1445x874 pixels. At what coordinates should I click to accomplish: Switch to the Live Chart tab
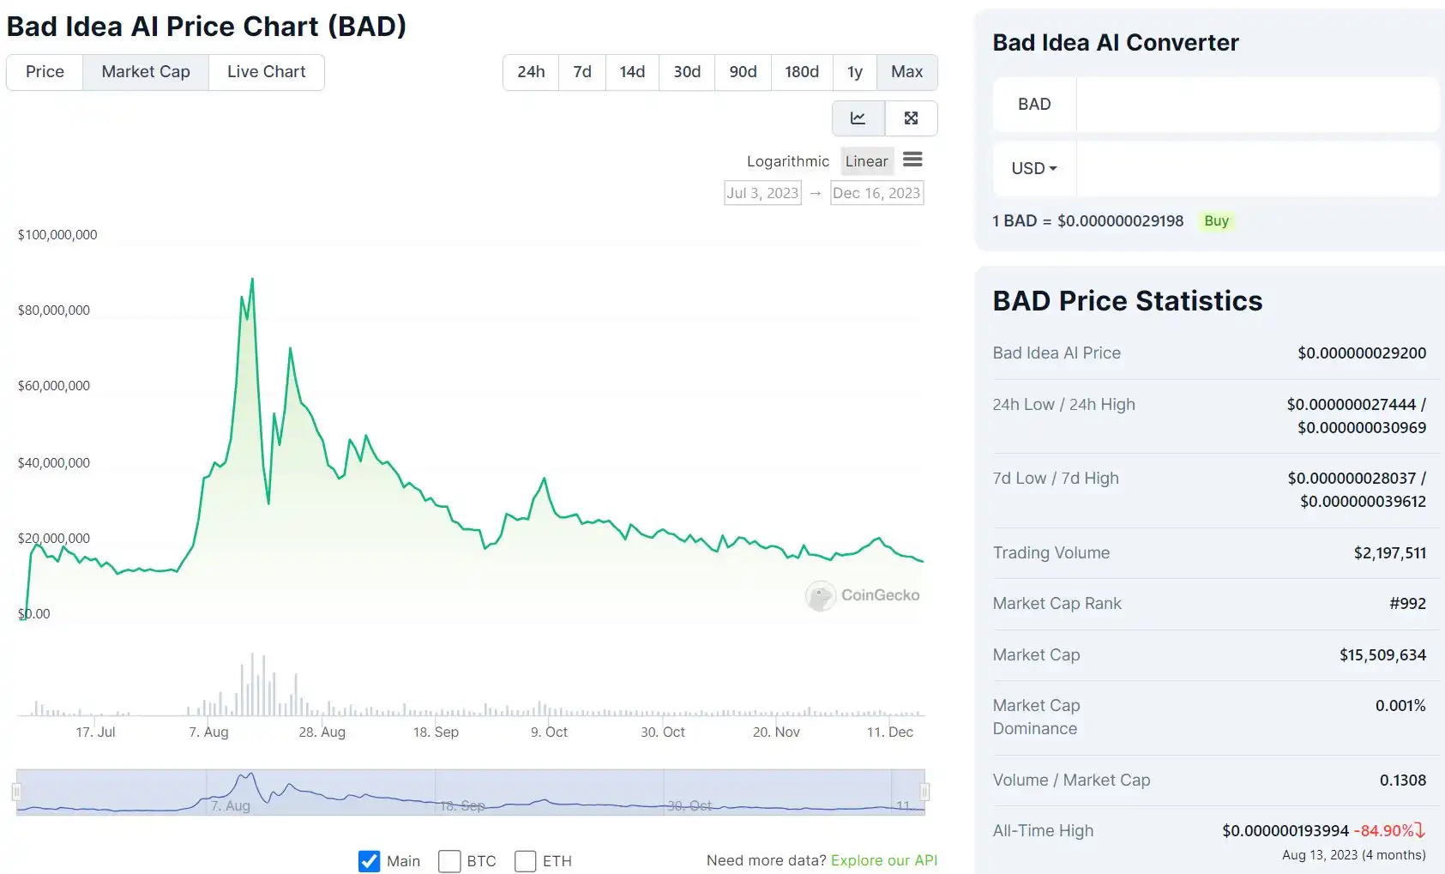point(266,72)
